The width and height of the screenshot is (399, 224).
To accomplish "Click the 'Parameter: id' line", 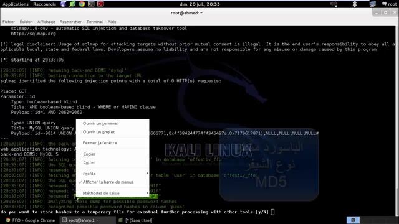I will (x=18, y=96).
